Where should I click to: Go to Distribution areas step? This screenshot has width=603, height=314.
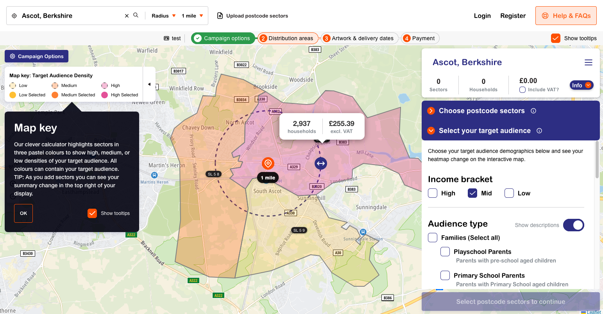click(288, 38)
